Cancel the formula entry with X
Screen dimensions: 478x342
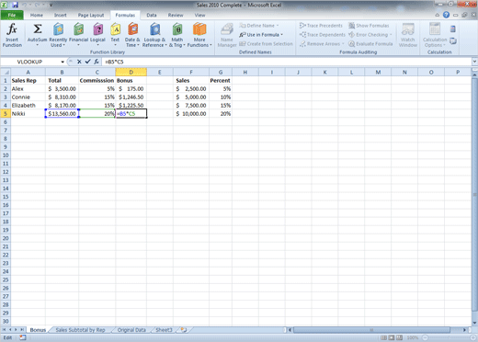click(x=79, y=62)
